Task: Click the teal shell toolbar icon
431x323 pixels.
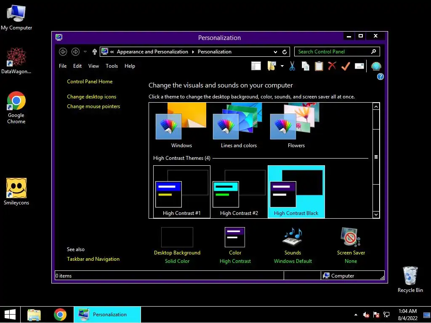Action: (x=376, y=66)
